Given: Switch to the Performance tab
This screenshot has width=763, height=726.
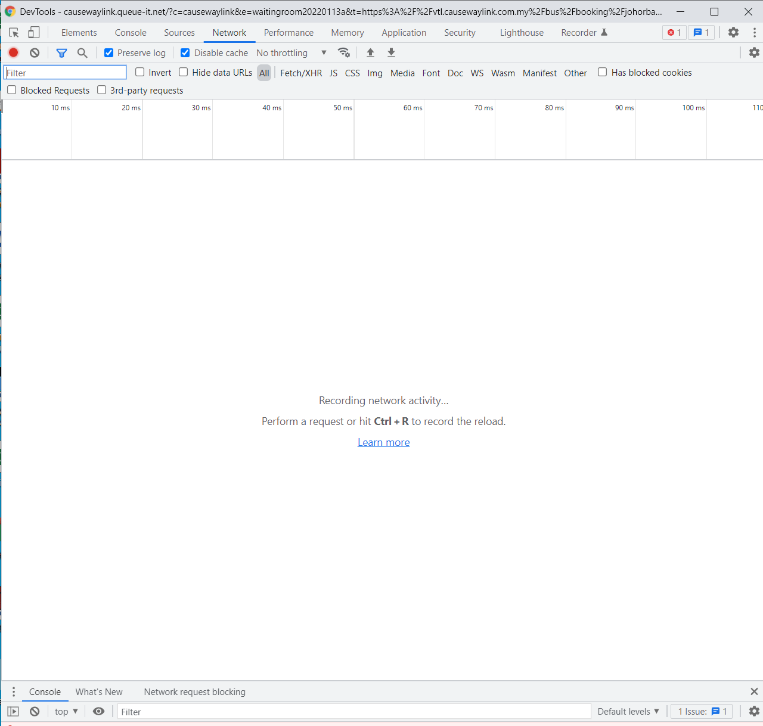Looking at the screenshot, I should click(x=289, y=33).
